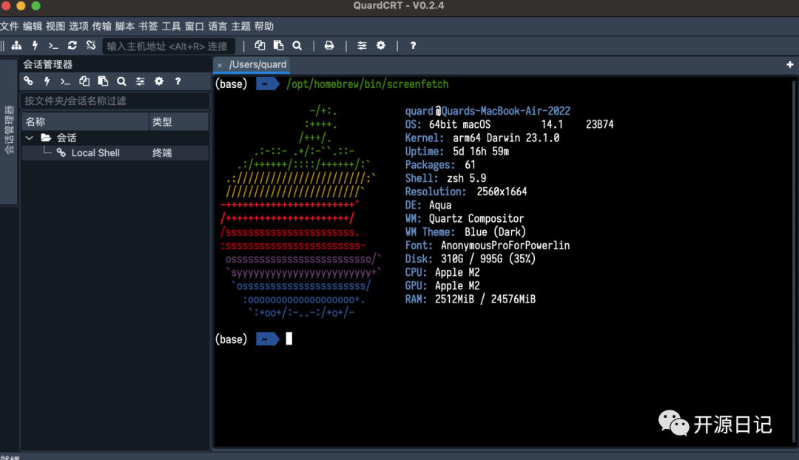Open the 视图 menu
Screen dimensions: 799x460
pos(55,27)
